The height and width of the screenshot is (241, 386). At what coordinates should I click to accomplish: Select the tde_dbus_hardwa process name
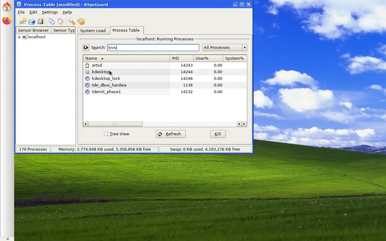[x=109, y=85]
